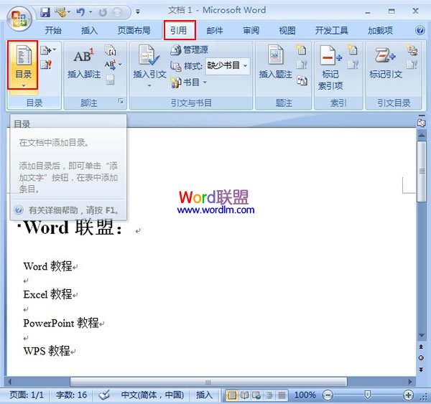Go to the 开发工具 tab
Image resolution: width=431 pixels, height=404 pixels.
[331, 30]
